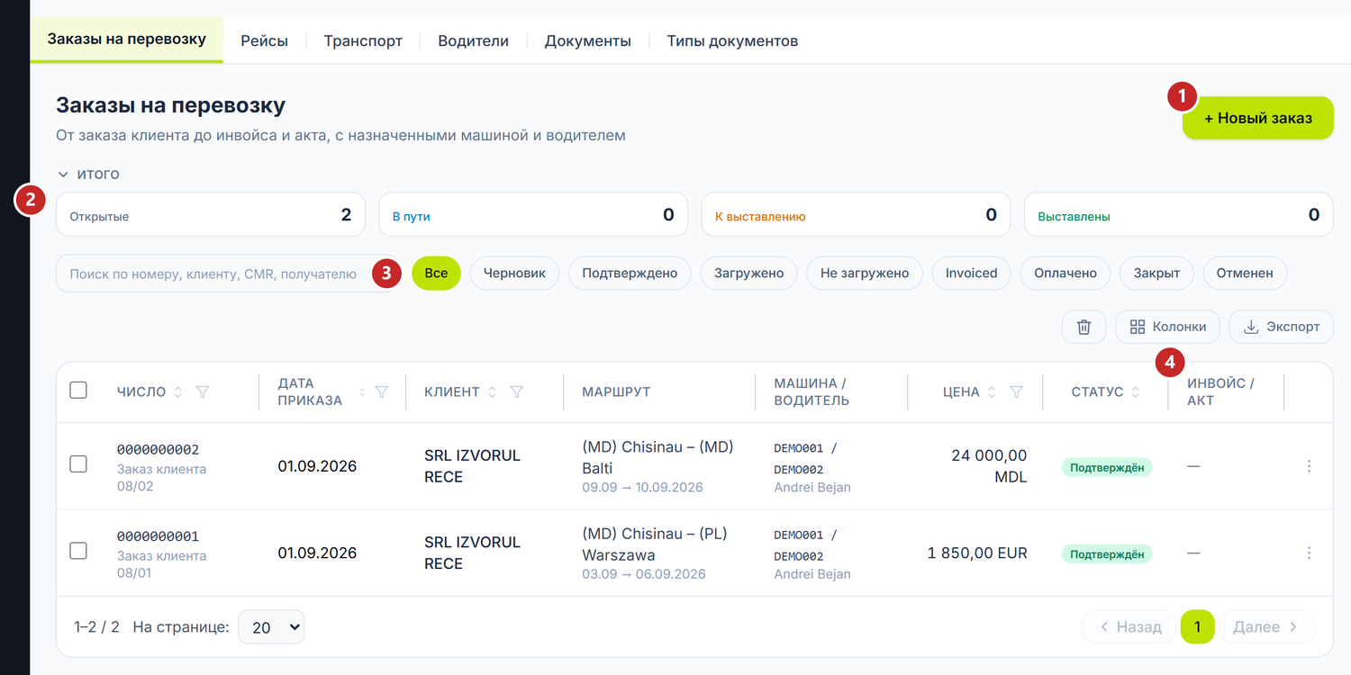Select Заказы на перевозку tab
The height and width of the screenshot is (675, 1351).
coord(127,40)
